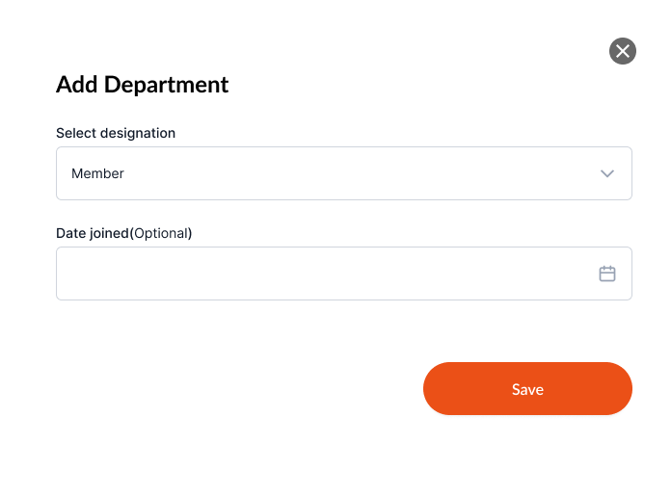Click the down arrow next to Member

click(607, 173)
